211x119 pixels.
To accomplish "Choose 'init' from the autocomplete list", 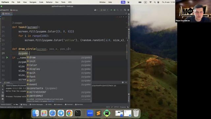I will (x=59, y=61).
